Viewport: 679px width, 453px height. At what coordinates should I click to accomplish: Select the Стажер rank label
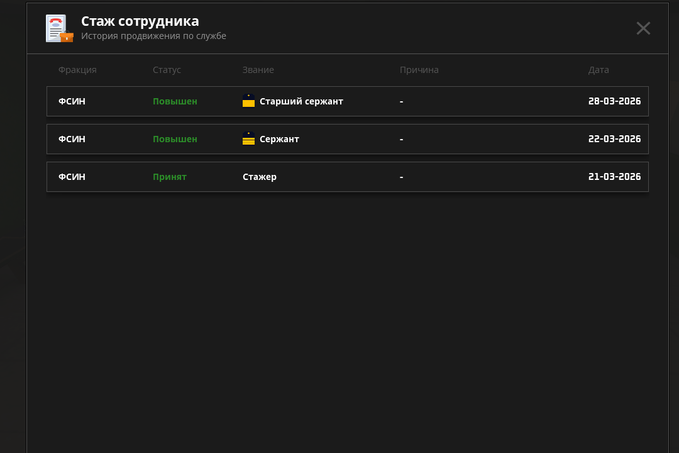(x=259, y=177)
